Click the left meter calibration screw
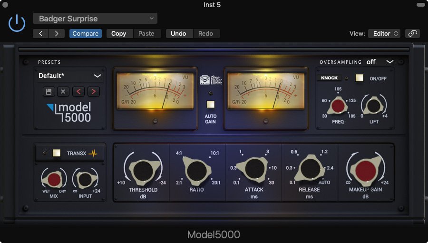Viewport: 428px width, 243px height. coord(155,121)
